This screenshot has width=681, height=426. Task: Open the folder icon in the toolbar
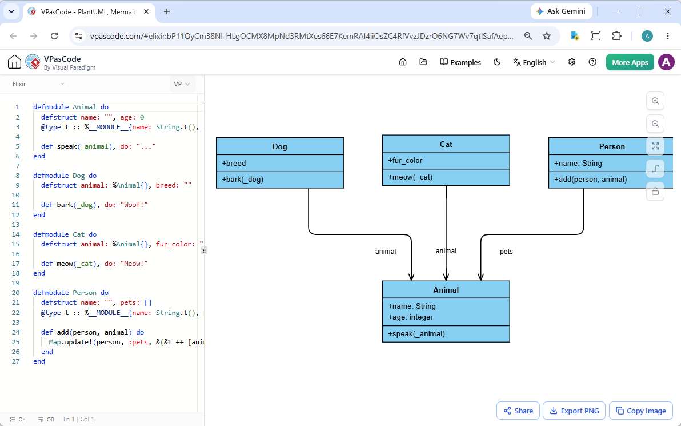(x=423, y=62)
